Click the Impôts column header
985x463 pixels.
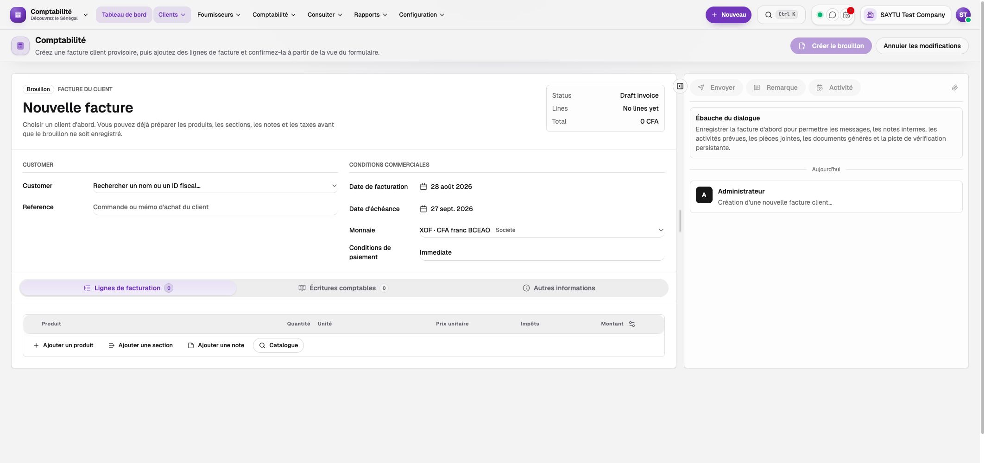(x=530, y=324)
